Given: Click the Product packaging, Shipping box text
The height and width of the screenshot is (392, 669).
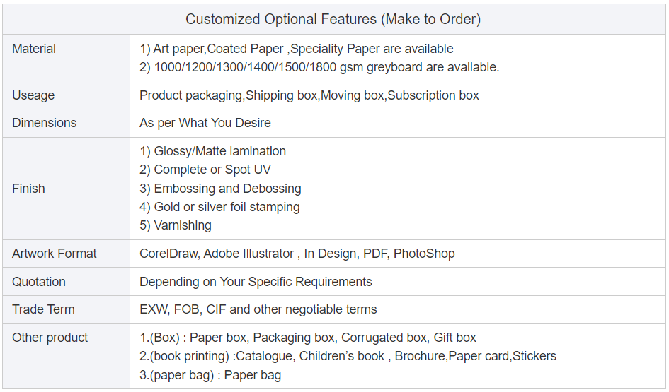Looking at the screenshot, I should coord(309,95).
